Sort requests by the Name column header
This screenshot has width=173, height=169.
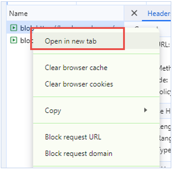pos(19,14)
